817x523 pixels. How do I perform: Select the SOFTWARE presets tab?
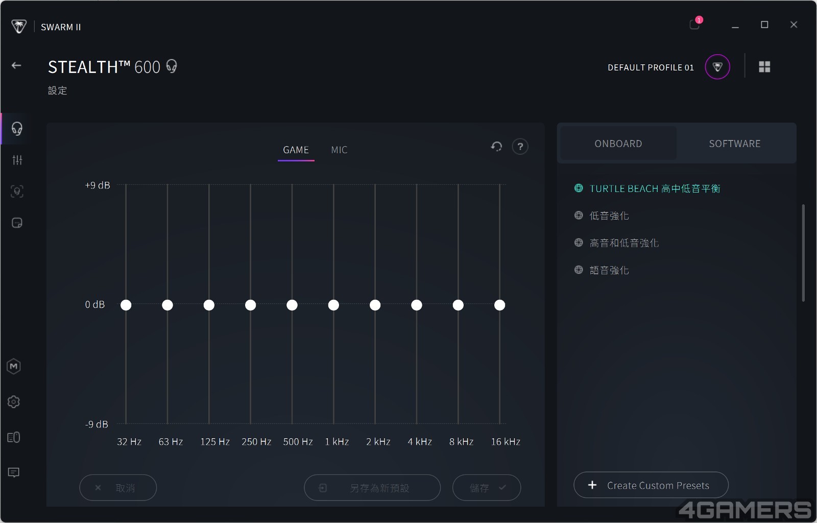[735, 144]
